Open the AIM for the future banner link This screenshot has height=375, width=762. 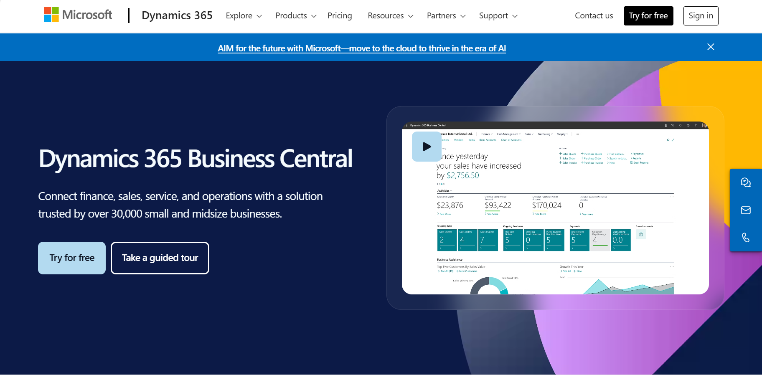[x=362, y=48]
